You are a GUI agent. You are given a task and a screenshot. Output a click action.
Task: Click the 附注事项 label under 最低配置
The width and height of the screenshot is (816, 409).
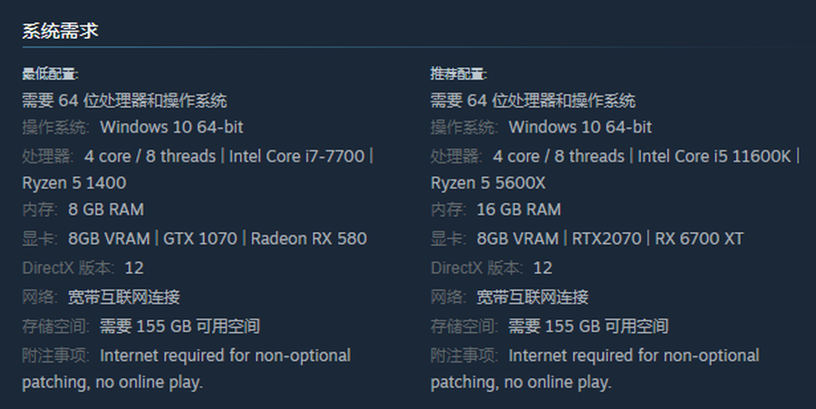pyautogui.click(x=55, y=355)
